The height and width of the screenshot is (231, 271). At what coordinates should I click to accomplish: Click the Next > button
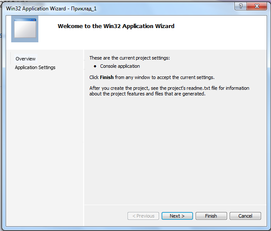(177, 216)
